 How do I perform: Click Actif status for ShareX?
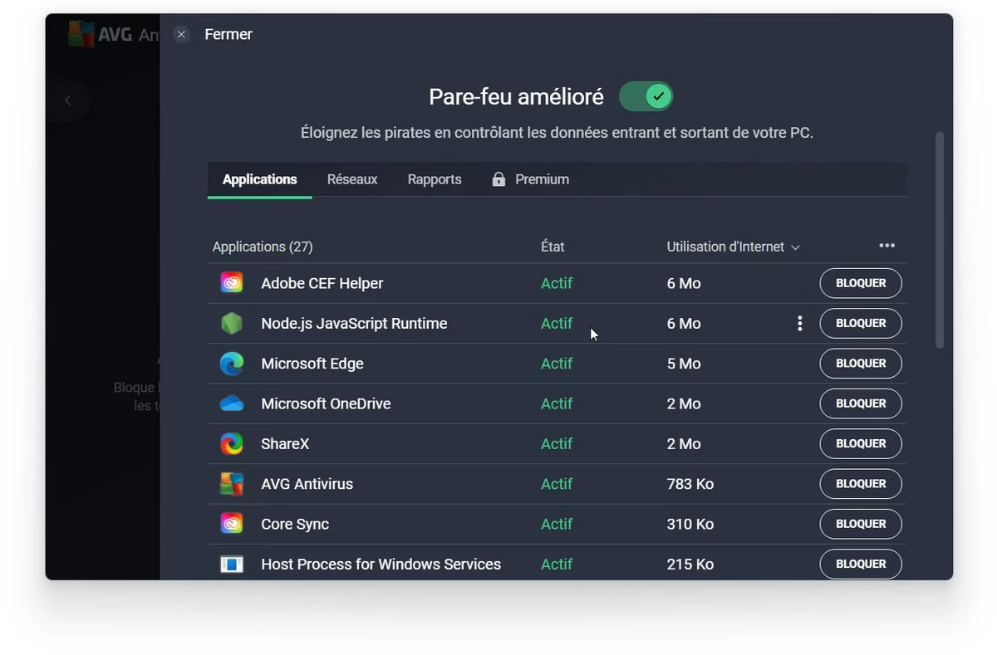(557, 444)
